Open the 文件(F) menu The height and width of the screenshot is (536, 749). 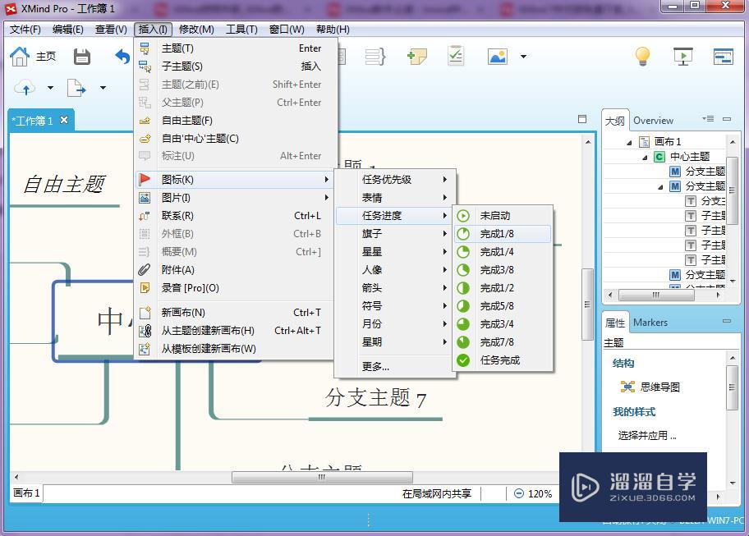click(25, 30)
